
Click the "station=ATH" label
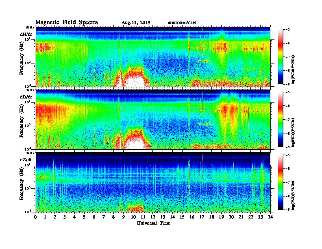tap(182, 22)
